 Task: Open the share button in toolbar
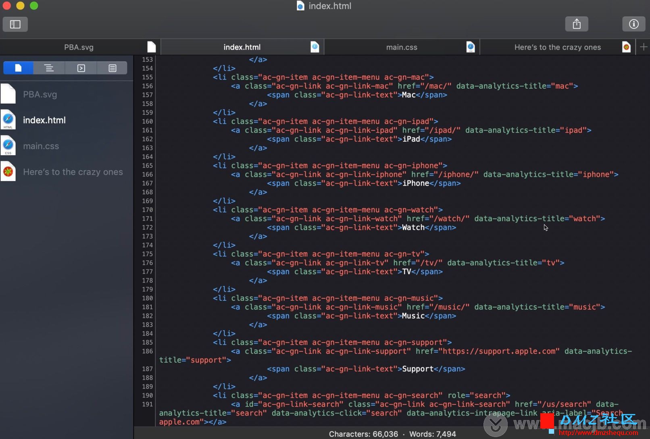click(x=577, y=24)
